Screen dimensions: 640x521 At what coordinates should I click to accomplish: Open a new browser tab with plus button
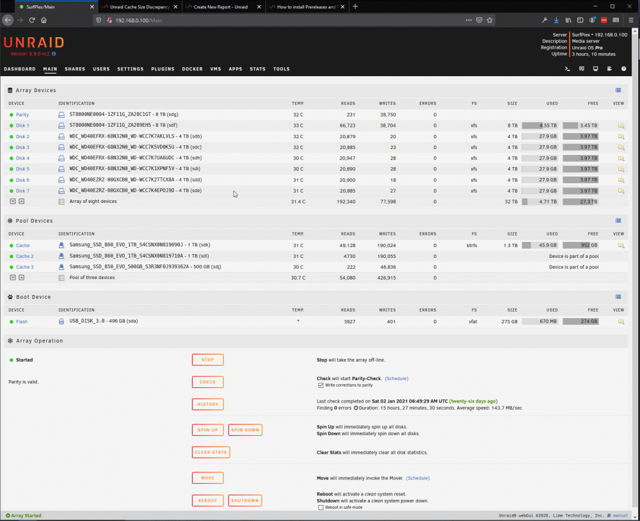[x=355, y=6]
